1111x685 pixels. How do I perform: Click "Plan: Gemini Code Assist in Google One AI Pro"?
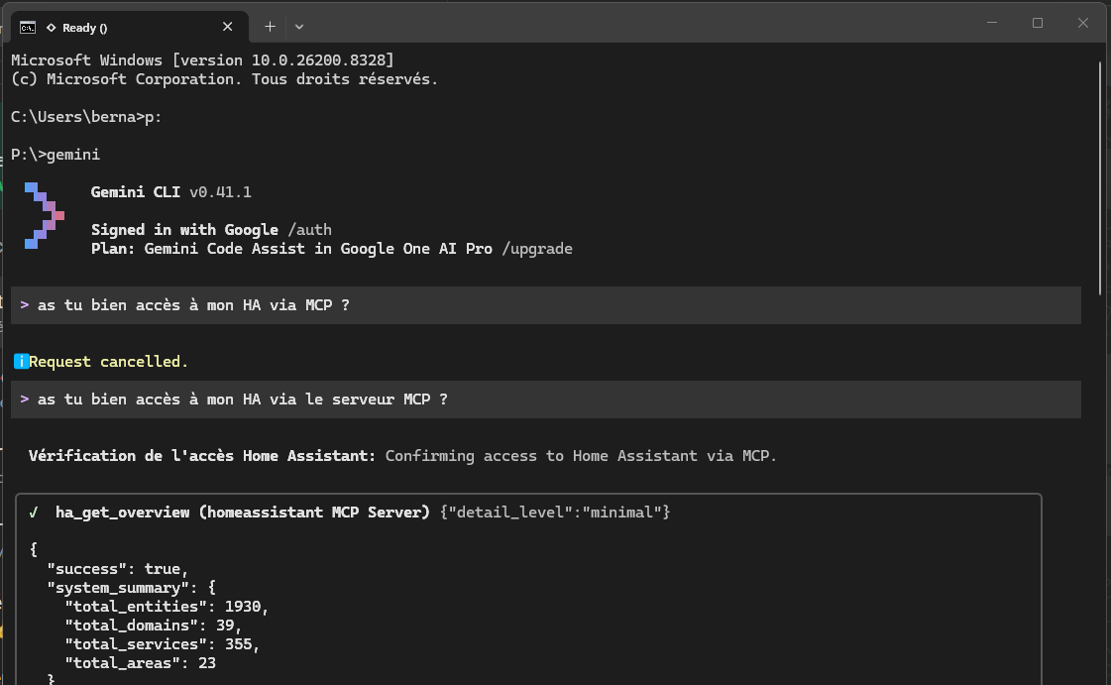coord(291,249)
